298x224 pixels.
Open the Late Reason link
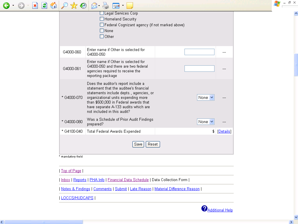[x=141, y=189]
